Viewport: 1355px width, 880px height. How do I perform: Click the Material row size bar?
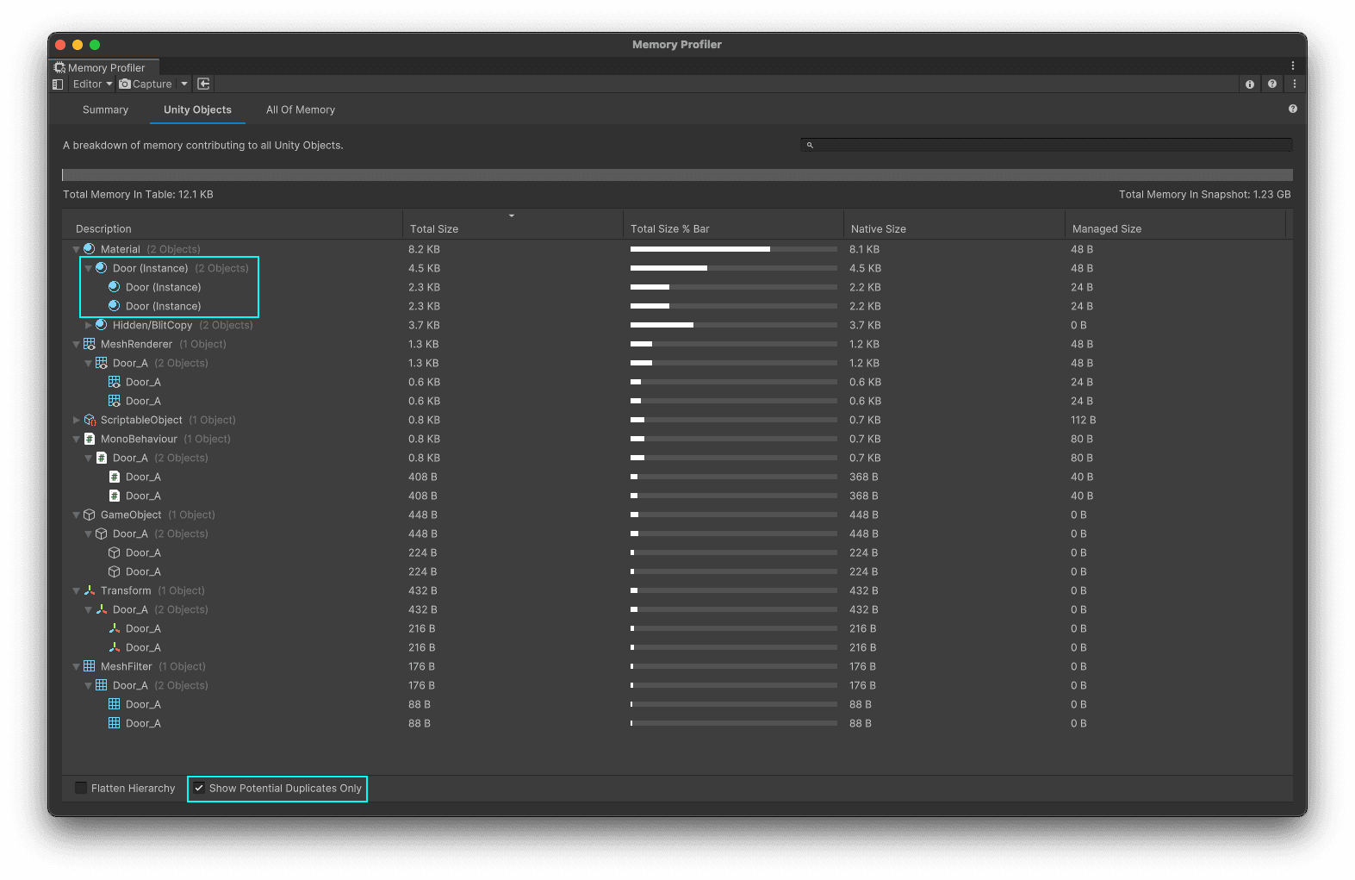734,249
